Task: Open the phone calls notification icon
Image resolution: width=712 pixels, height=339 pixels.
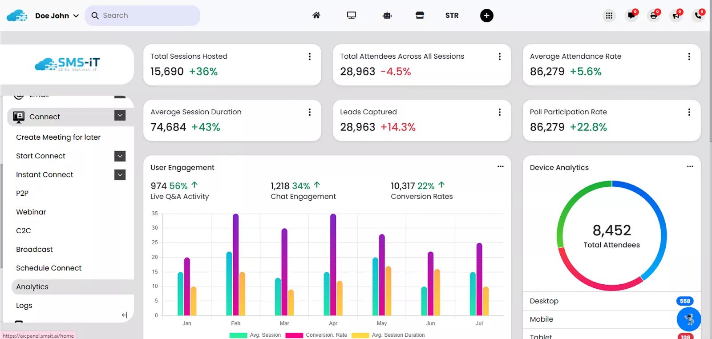Action: coord(698,16)
